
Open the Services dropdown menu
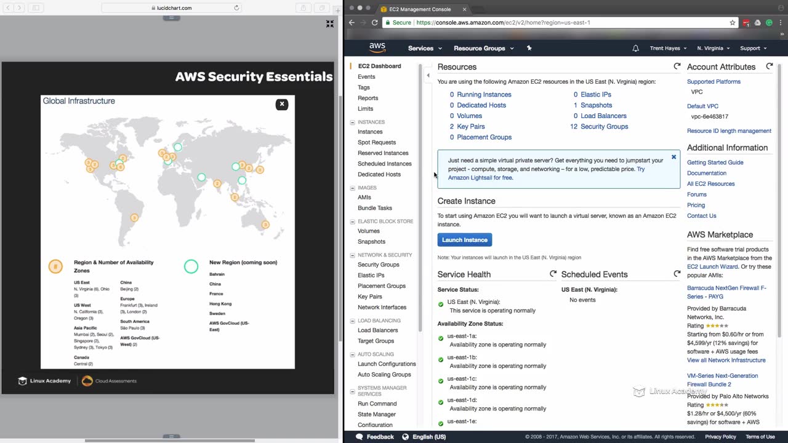(425, 48)
